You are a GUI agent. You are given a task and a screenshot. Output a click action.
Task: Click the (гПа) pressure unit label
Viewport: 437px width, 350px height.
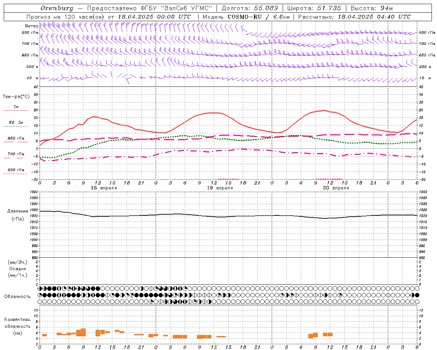click(x=17, y=219)
